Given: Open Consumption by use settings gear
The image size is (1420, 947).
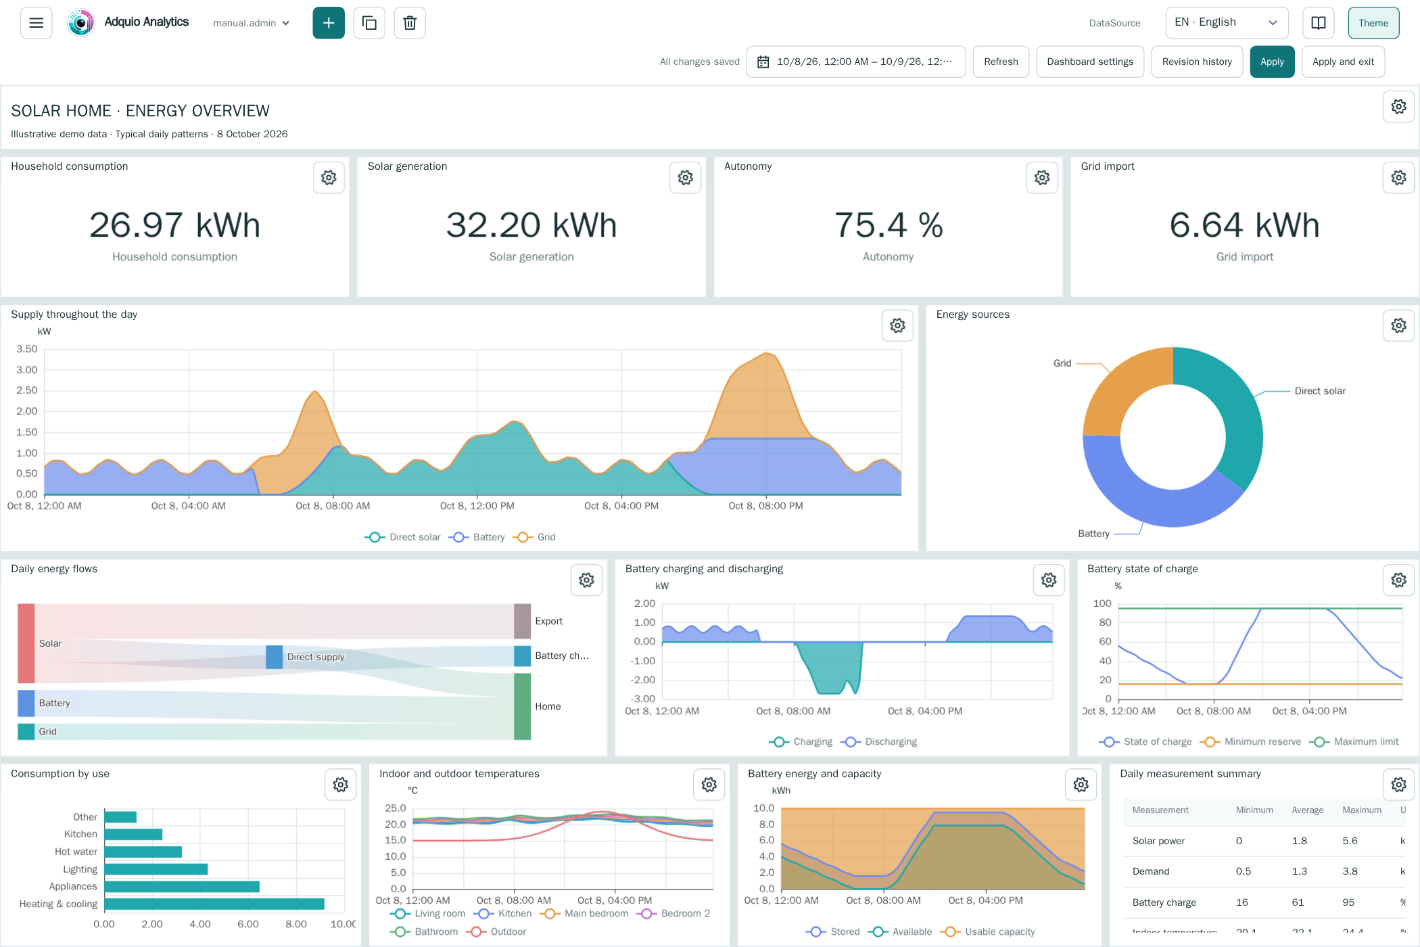Looking at the screenshot, I should tap(340, 785).
